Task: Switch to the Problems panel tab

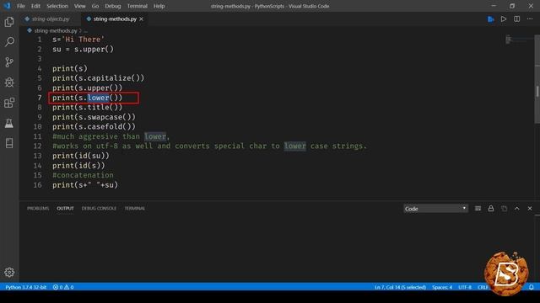Action: pos(38,208)
